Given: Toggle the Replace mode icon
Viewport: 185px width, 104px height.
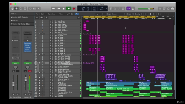Looking at the screenshot, I should tap(111, 8).
